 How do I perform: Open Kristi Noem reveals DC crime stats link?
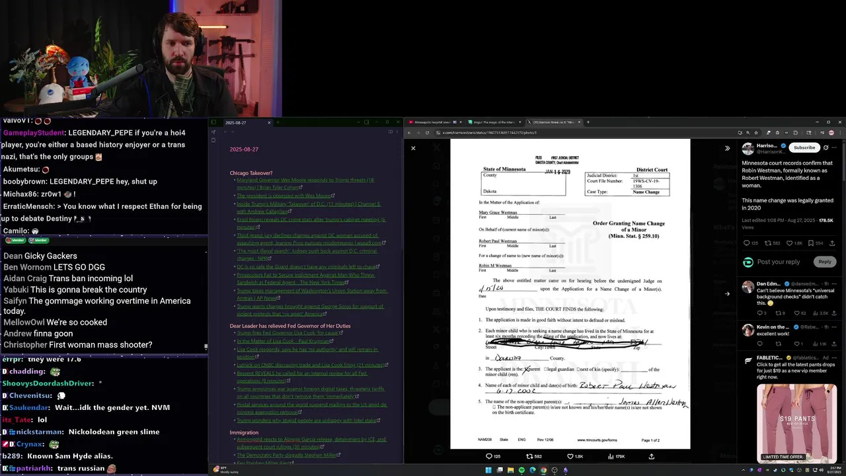[x=311, y=223]
